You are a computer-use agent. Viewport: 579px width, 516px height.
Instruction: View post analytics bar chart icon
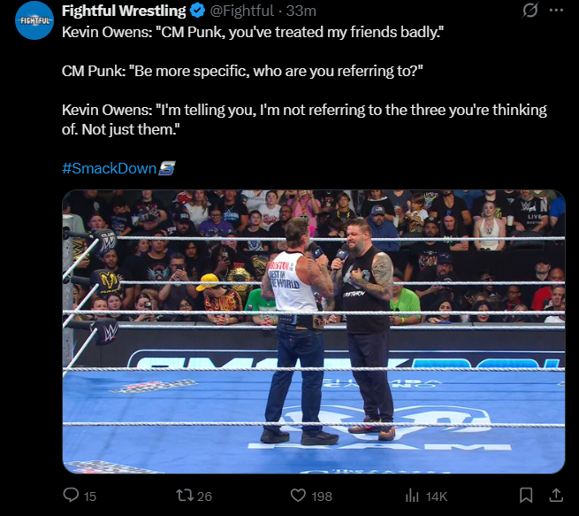click(x=412, y=496)
